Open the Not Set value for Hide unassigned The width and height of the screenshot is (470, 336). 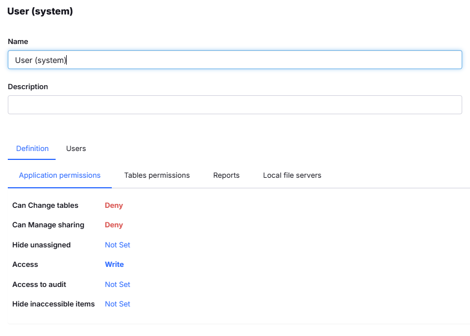[117, 245]
